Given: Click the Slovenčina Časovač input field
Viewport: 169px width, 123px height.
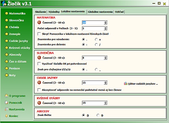Looking at the screenshot, I should tap(93, 58).
